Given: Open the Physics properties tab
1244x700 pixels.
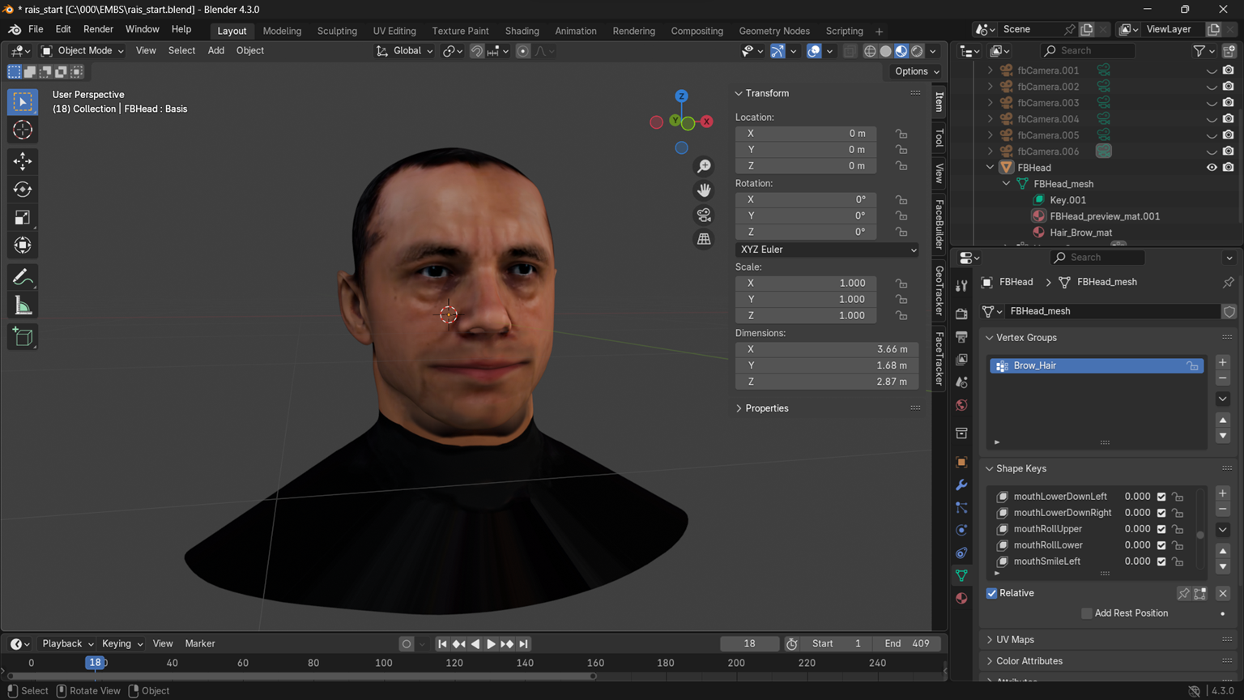Looking at the screenshot, I should point(961,530).
